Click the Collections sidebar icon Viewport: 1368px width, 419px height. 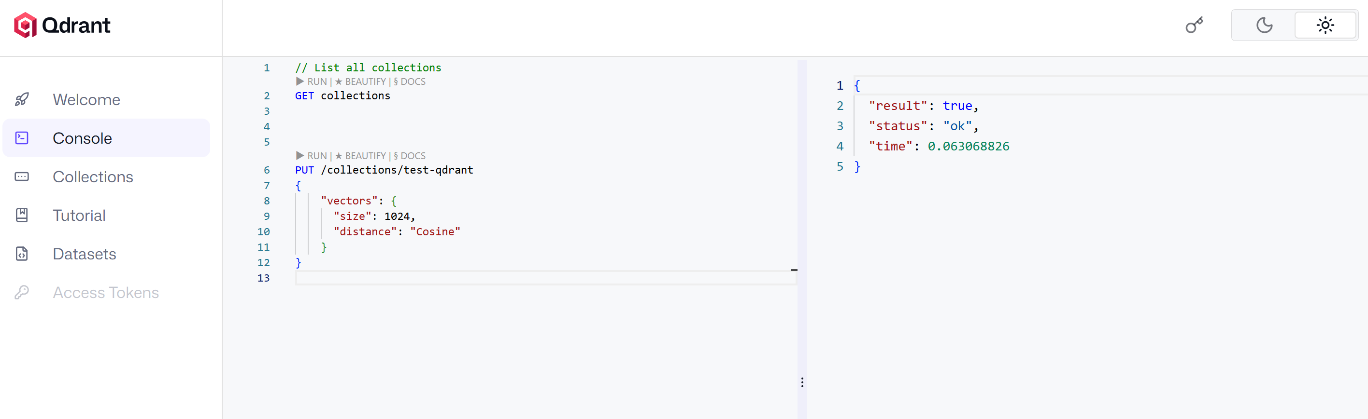click(22, 176)
